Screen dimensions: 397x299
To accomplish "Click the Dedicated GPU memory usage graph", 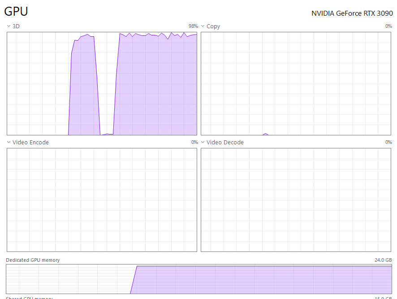I will click(x=260, y=279).
